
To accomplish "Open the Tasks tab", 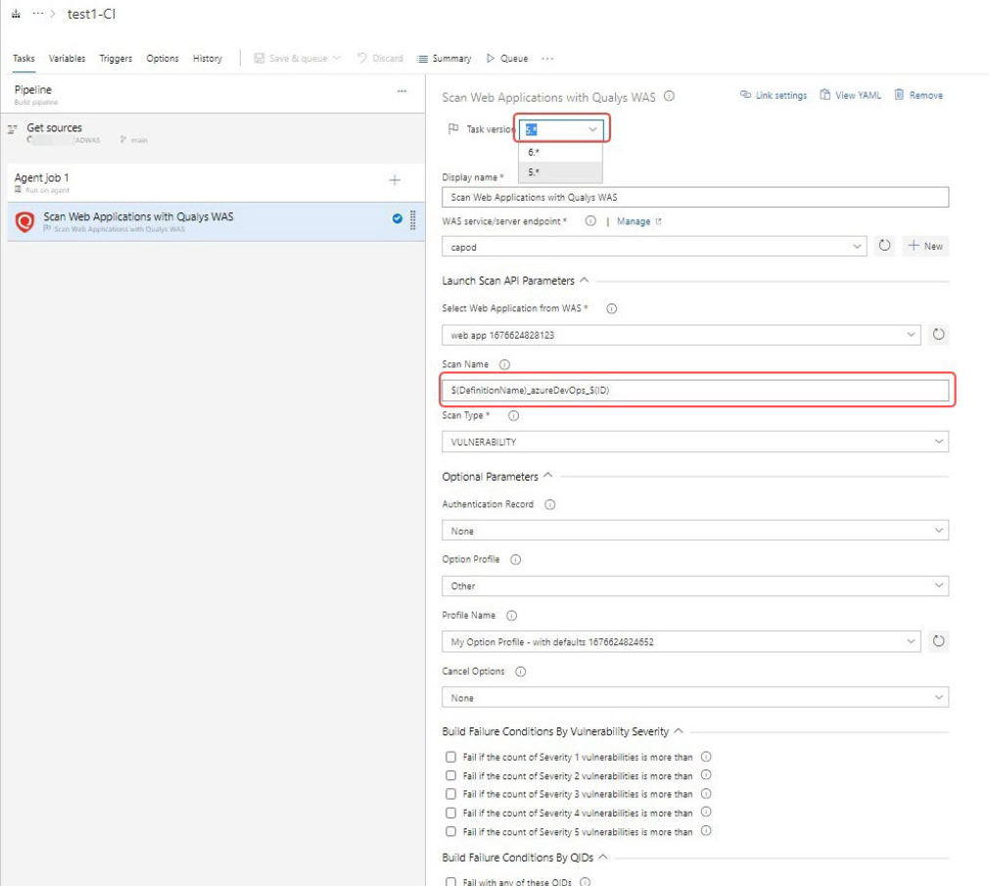I will coord(24,58).
